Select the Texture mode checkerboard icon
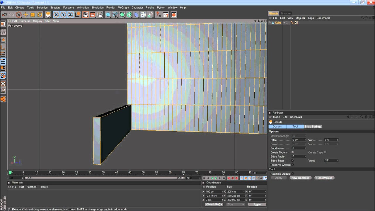The width and height of the screenshot is (375, 211). tap(3, 84)
